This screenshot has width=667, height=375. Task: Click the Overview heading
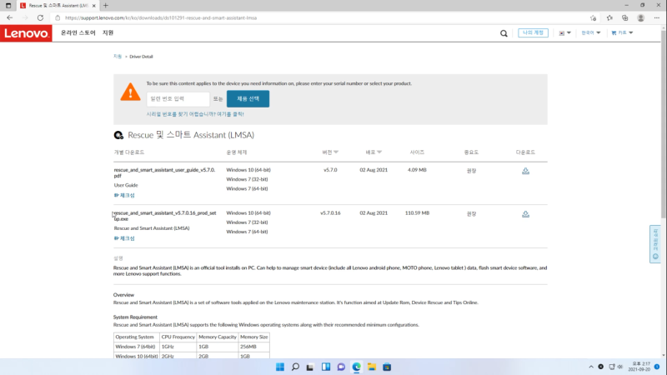pos(123,295)
